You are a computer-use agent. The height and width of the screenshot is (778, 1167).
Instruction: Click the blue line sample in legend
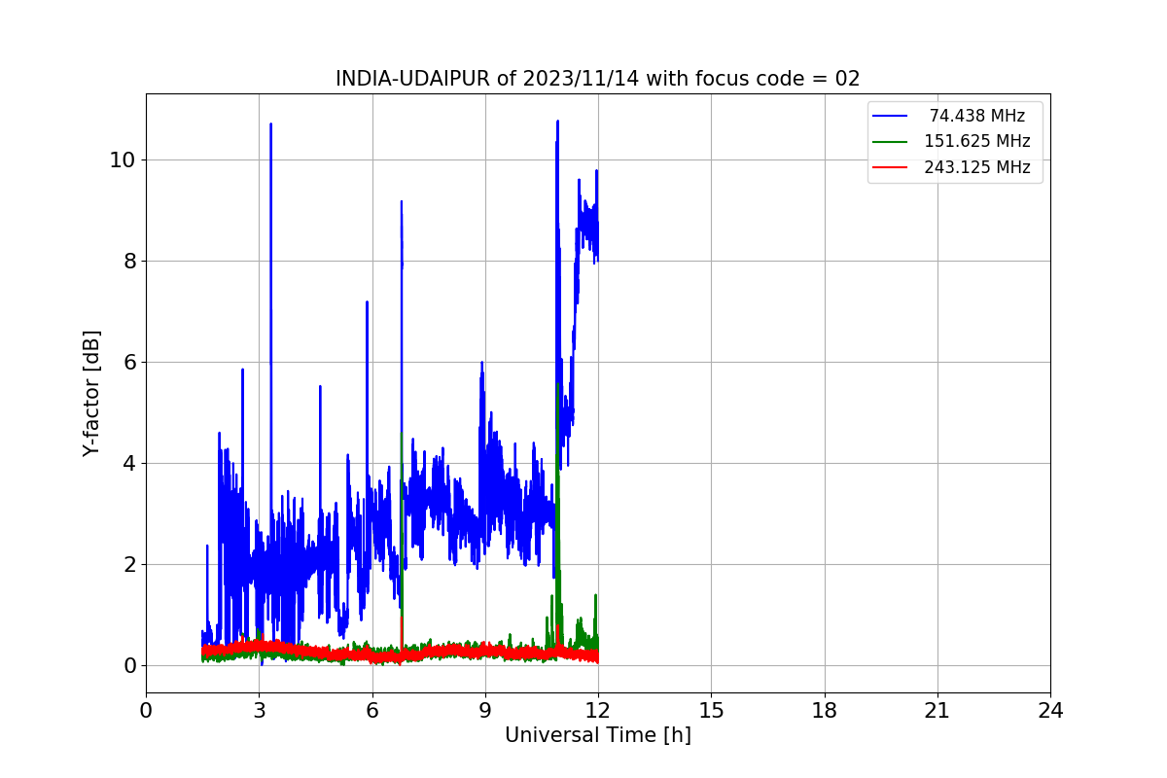pyautogui.click(x=890, y=116)
